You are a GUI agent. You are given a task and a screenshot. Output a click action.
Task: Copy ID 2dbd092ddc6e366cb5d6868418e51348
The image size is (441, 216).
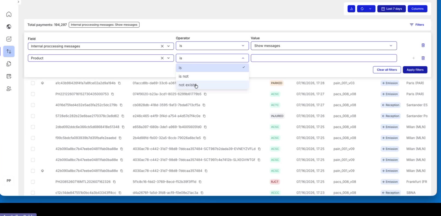pyautogui.click(x=123, y=127)
